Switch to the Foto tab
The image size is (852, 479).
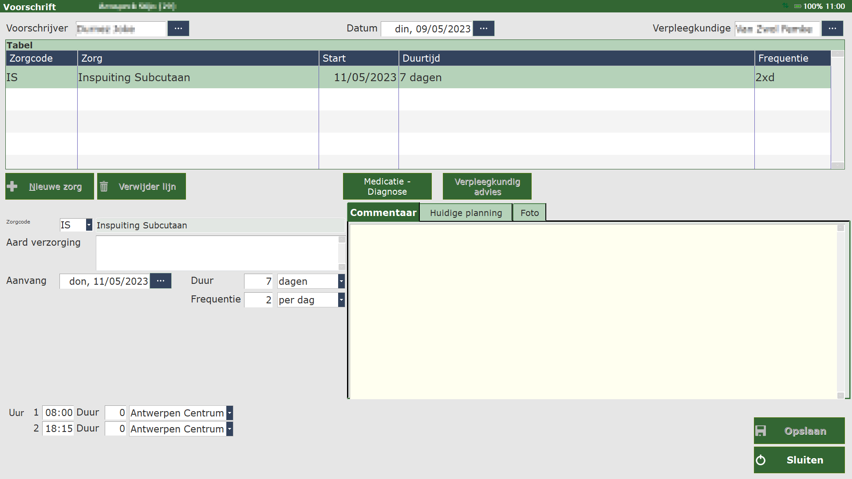pos(529,213)
